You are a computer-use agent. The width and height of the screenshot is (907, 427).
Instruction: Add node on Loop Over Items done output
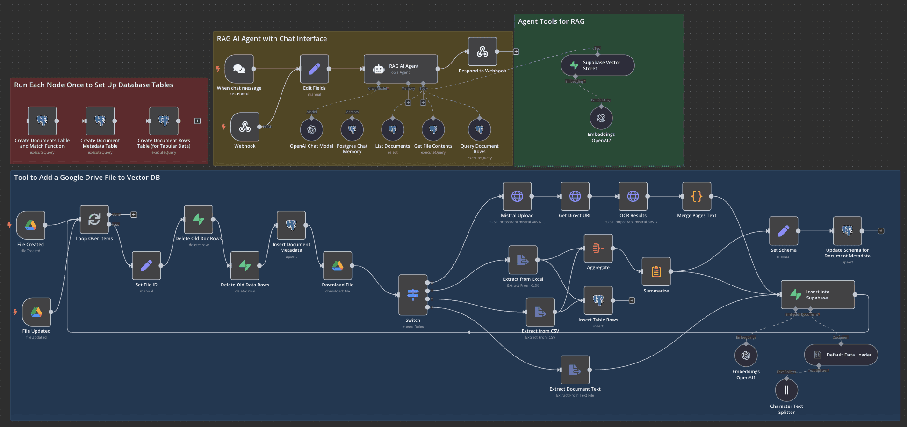tap(134, 214)
